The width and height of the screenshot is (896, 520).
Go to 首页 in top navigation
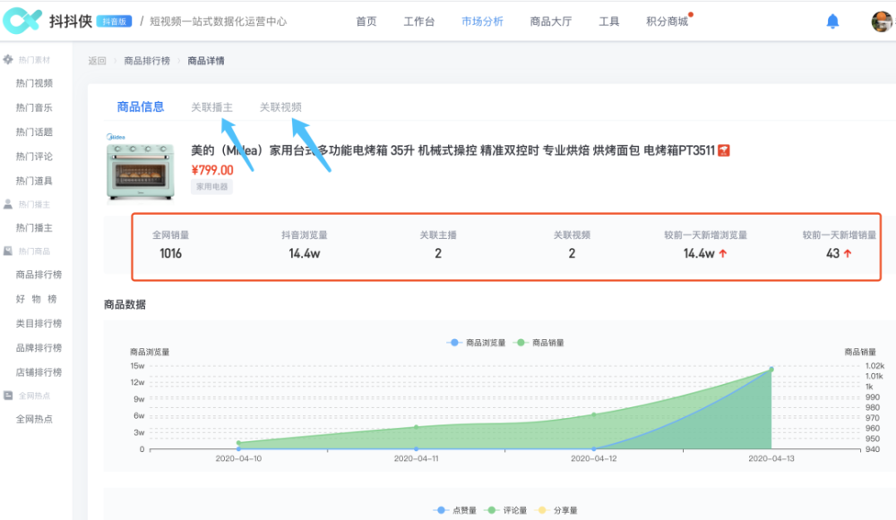point(366,21)
